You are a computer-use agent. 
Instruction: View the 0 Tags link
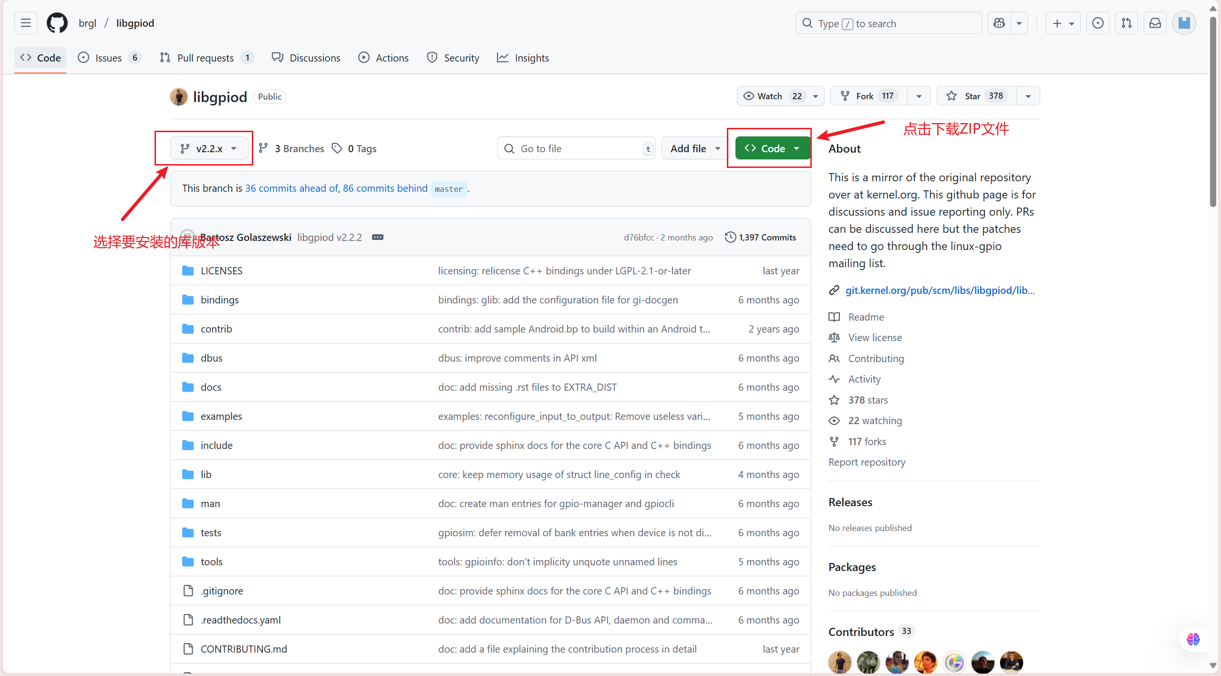click(x=354, y=148)
